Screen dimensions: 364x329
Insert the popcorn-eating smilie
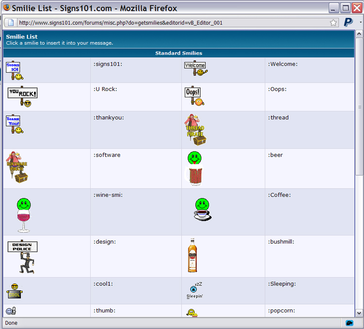(x=192, y=313)
